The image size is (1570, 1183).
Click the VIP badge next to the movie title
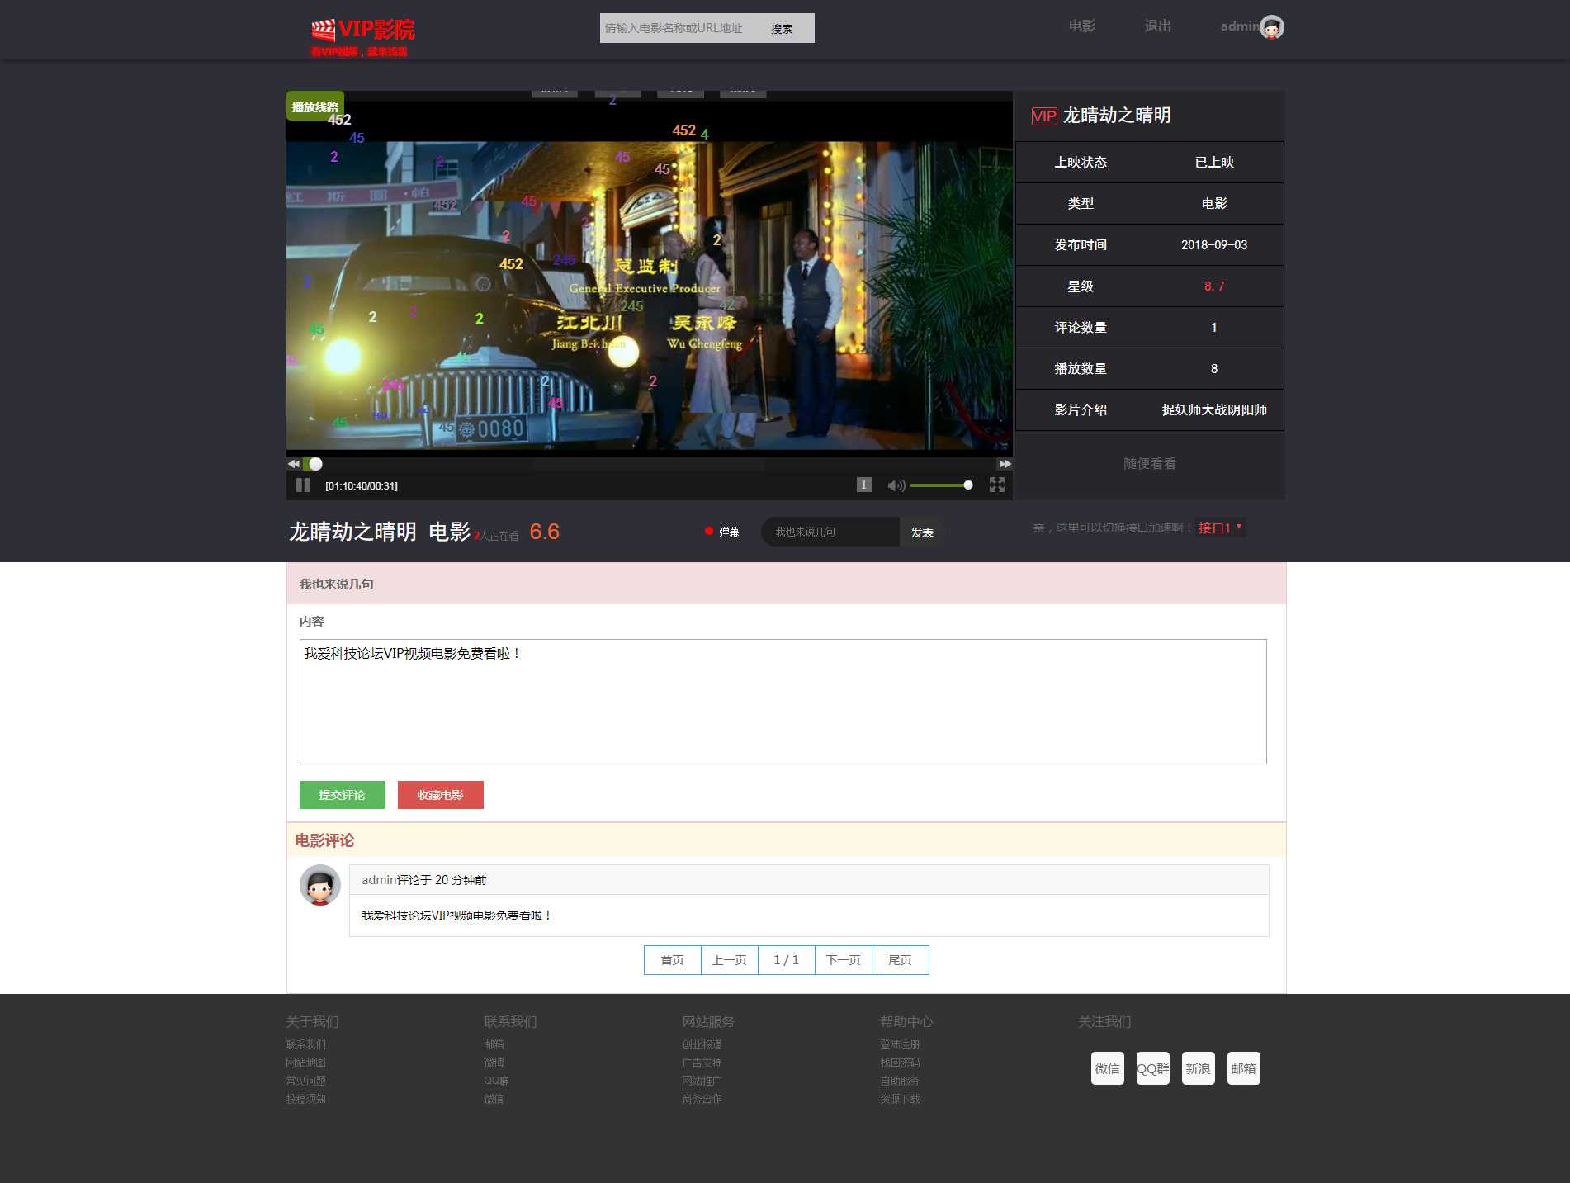pos(1044,116)
